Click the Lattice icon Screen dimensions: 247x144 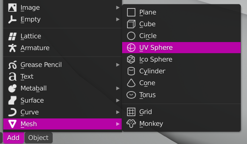(12, 36)
